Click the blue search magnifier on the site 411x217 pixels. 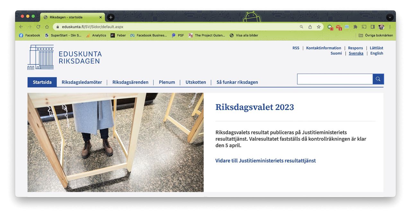pyautogui.click(x=378, y=79)
